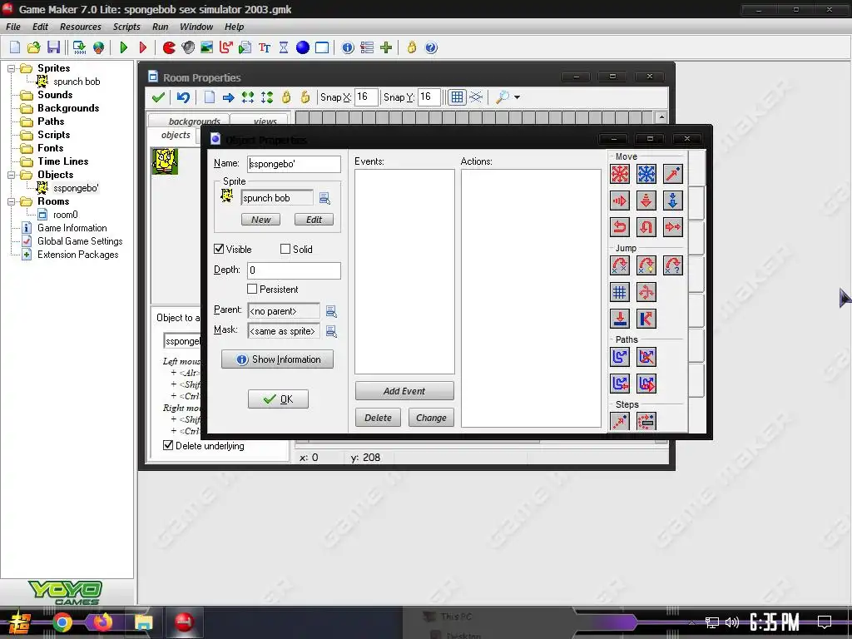Select the End Path action icon
Viewport: 852px width, 639px height.
[646, 357]
